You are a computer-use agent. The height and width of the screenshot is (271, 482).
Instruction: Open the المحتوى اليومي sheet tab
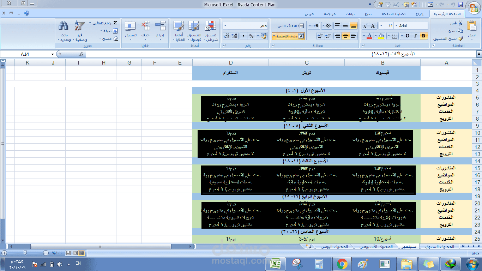[x=334, y=247]
